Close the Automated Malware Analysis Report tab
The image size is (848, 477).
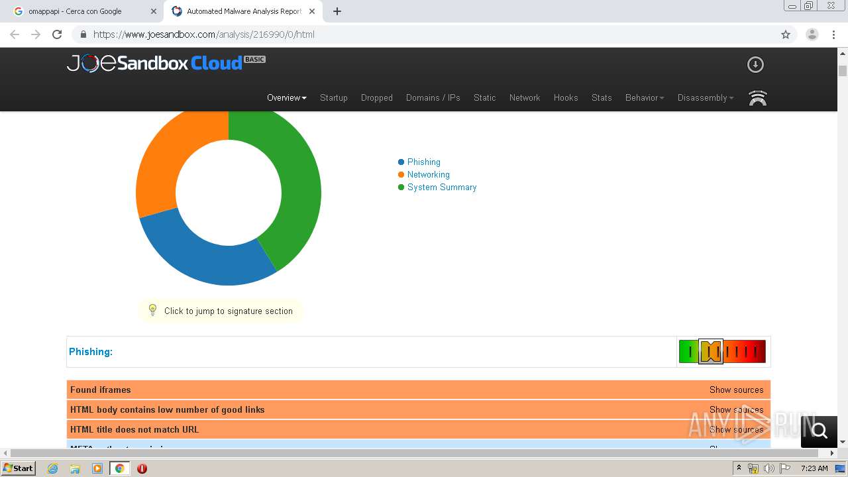point(312,11)
